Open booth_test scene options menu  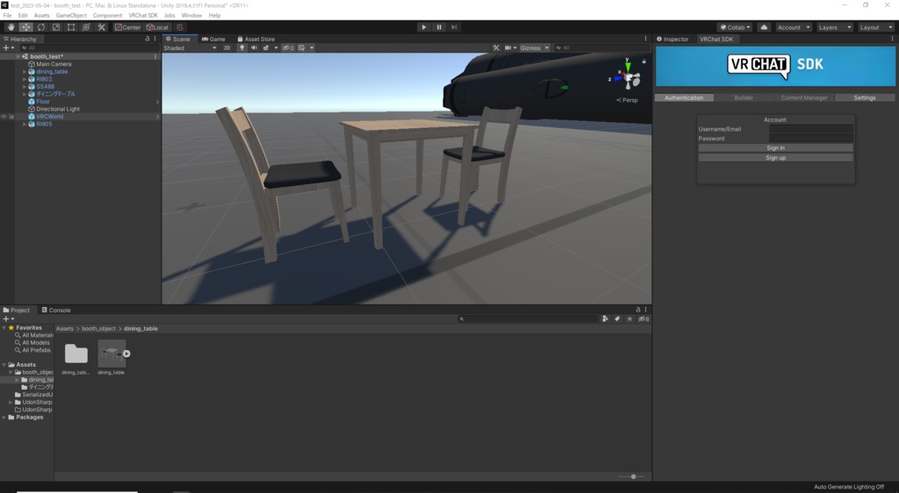(155, 57)
